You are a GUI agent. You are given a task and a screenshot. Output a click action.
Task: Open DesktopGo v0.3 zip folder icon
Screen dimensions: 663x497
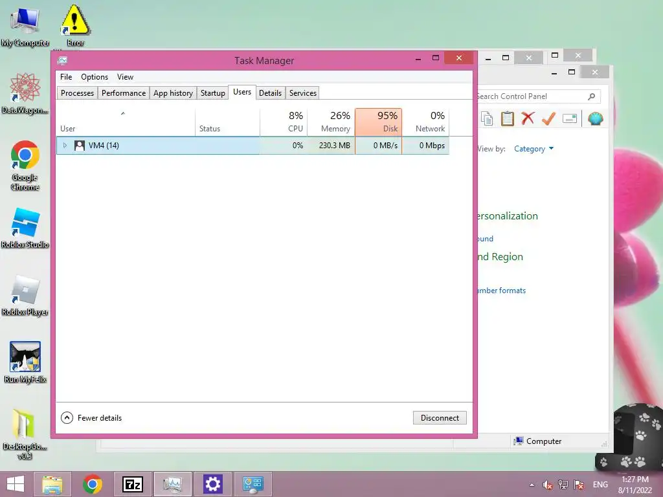[x=25, y=434]
